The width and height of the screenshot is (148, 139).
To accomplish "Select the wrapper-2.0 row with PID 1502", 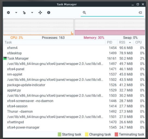I will (x=74, y=80).
